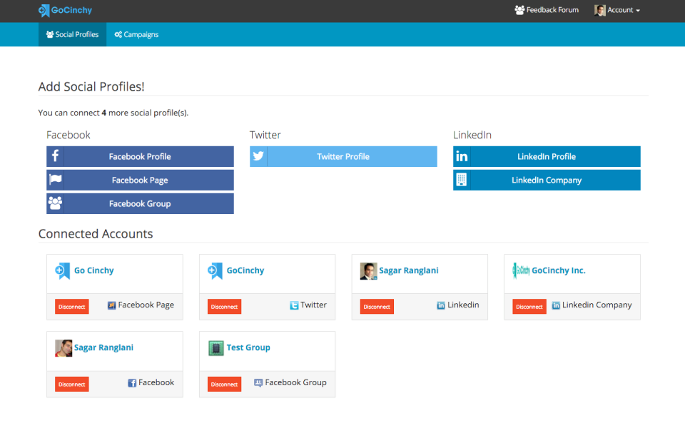
Task: Click Sagar Ranglani LinkedIn profile photo
Action: (x=368, y=271)
